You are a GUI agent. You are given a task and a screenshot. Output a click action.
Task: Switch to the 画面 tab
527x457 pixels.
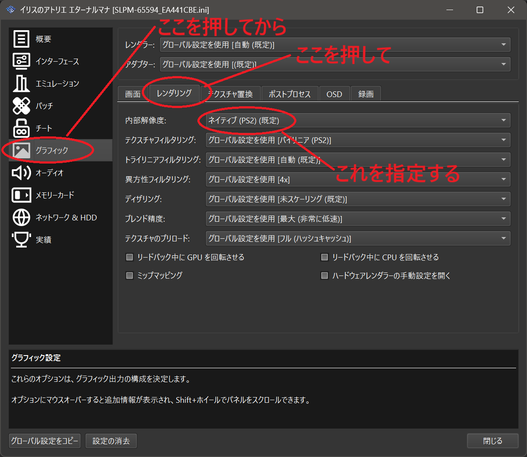pos(133,94)
